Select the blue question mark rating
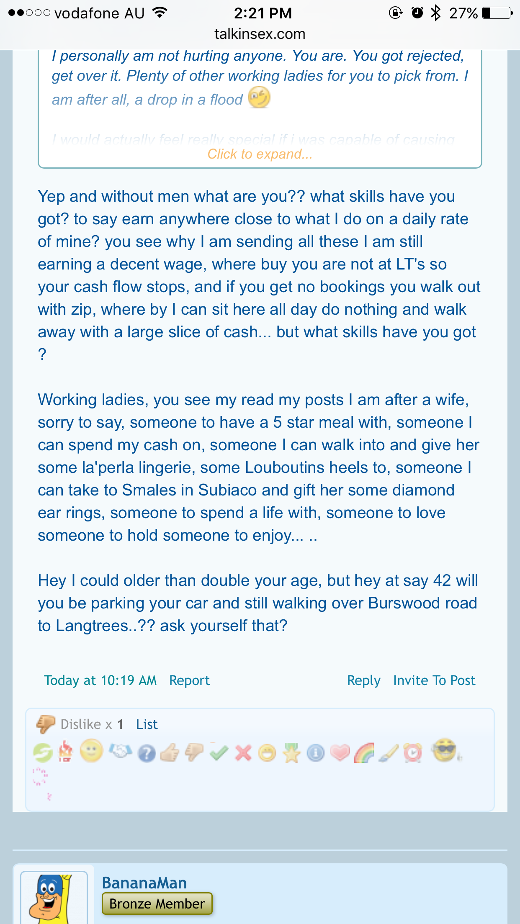 point(147,754)
